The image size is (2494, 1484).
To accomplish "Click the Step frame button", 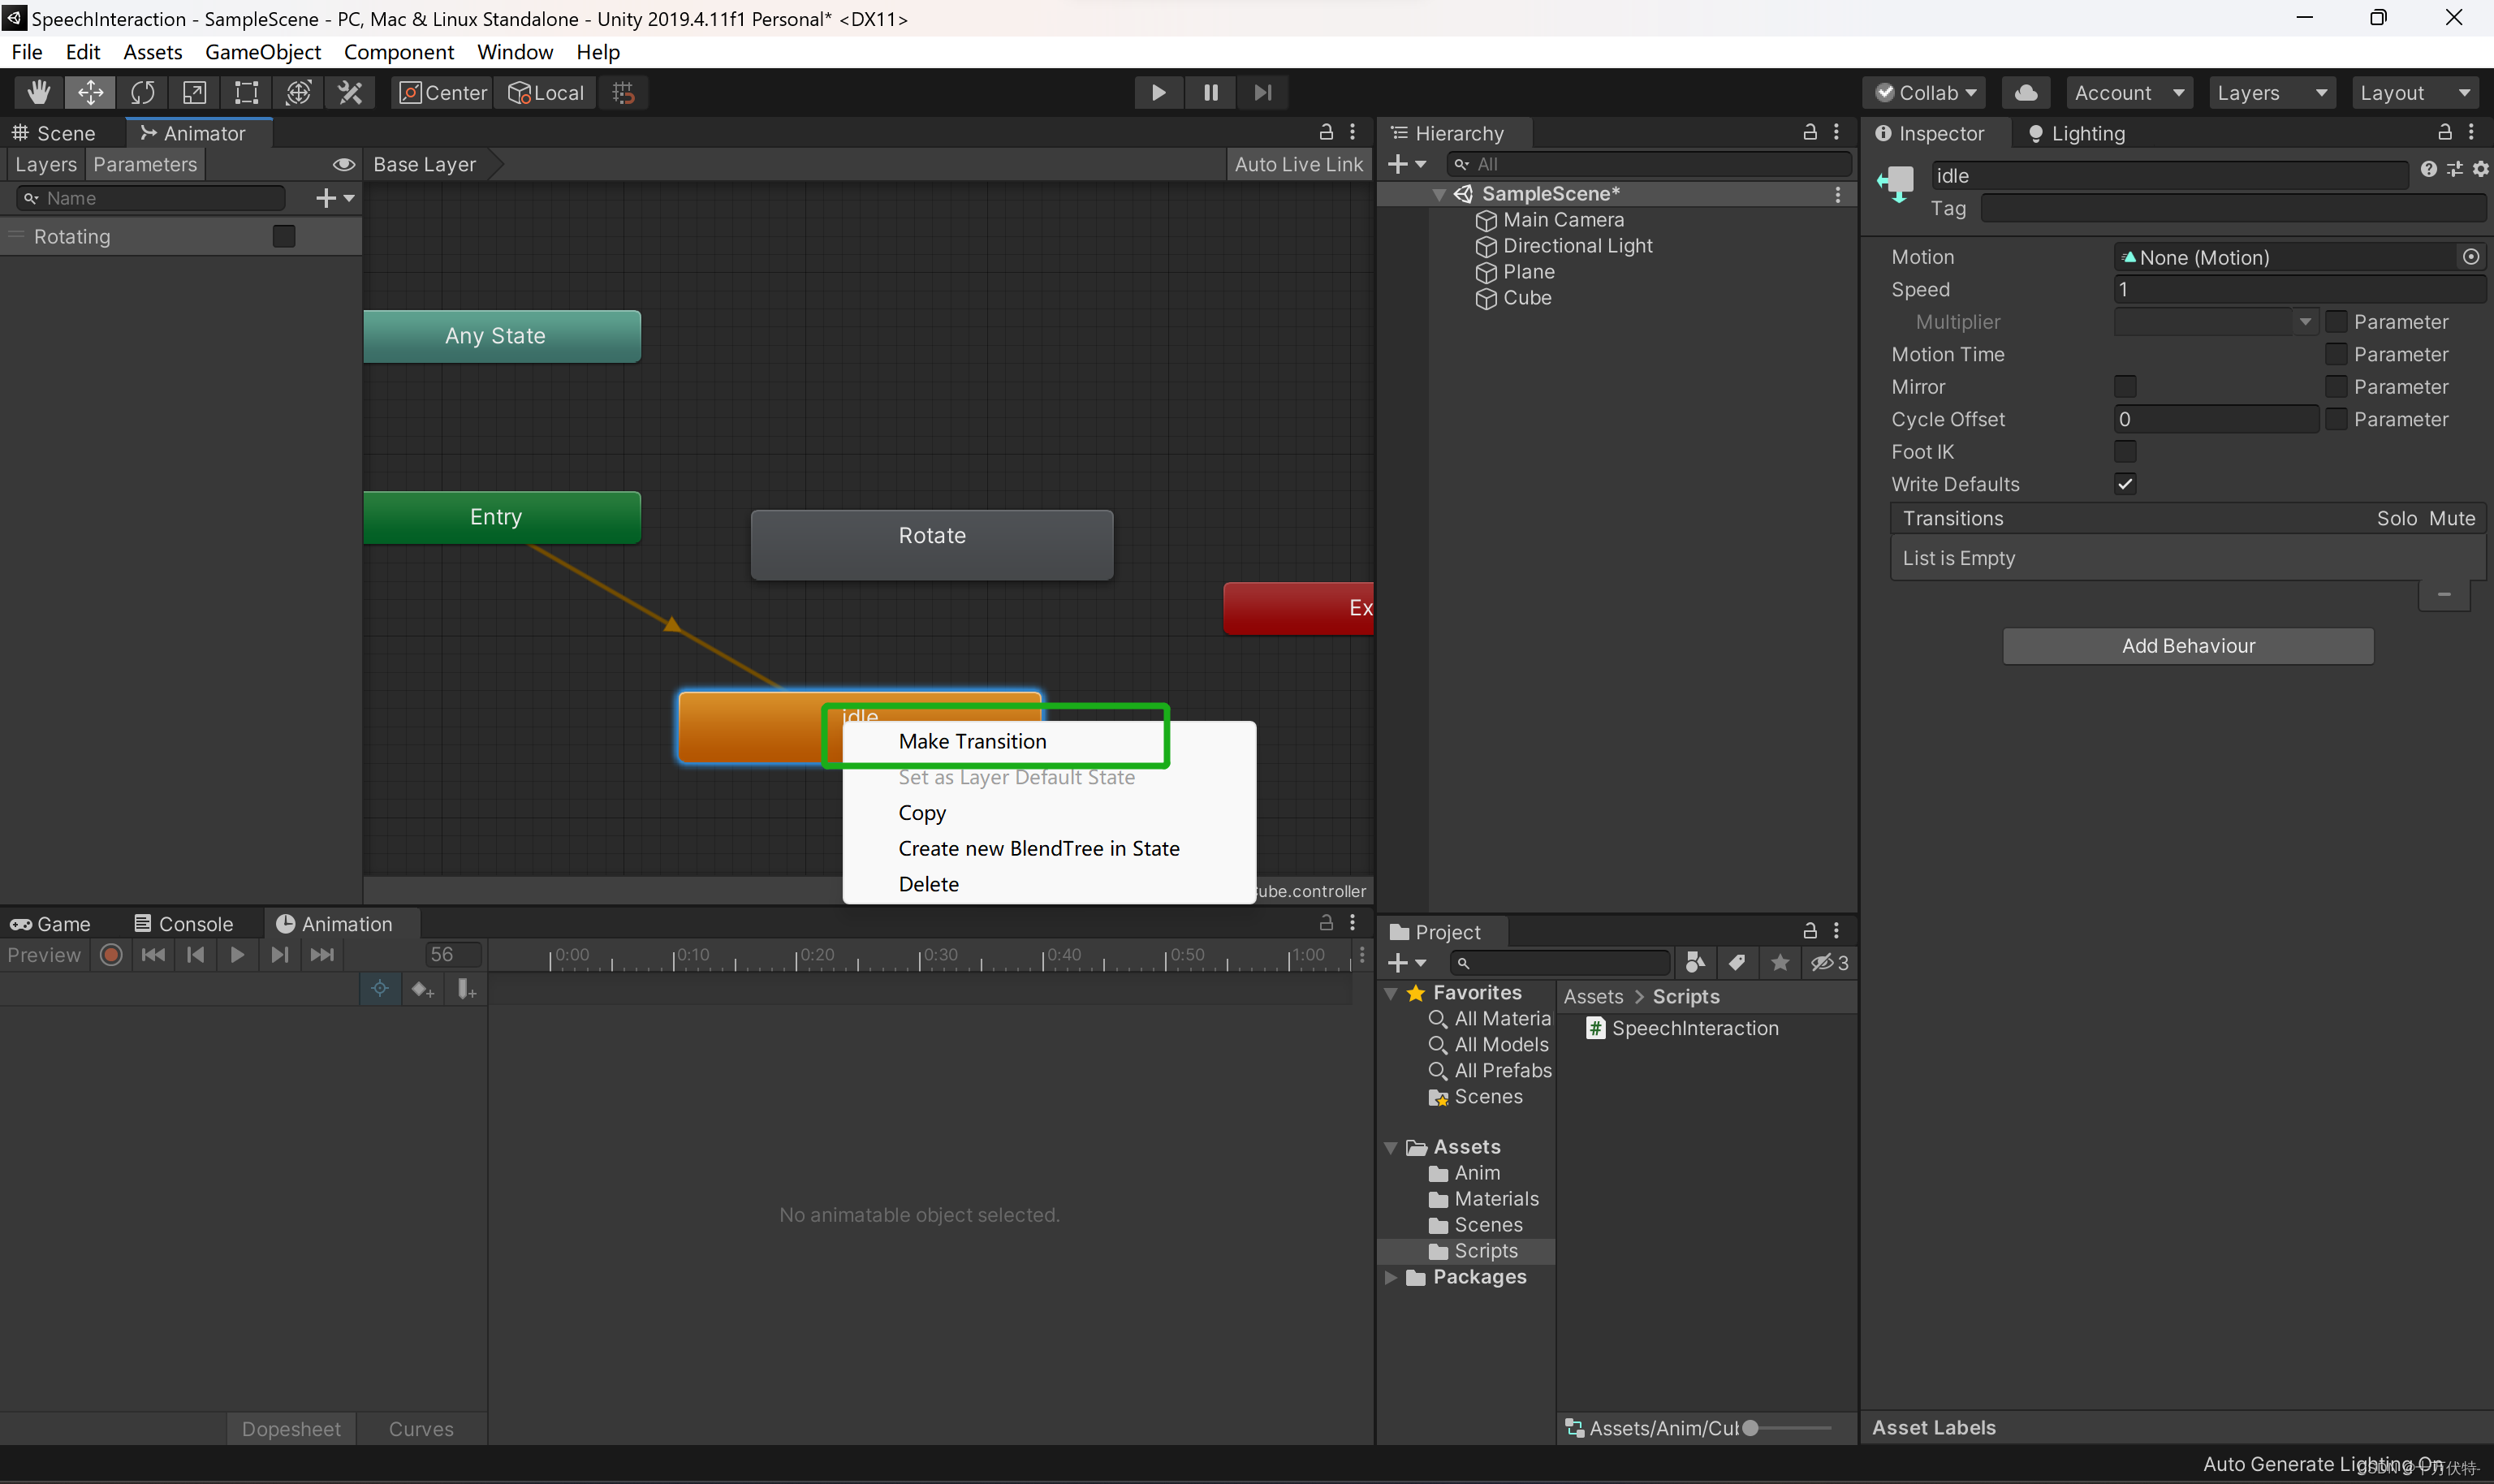I will coord(1262,93).
